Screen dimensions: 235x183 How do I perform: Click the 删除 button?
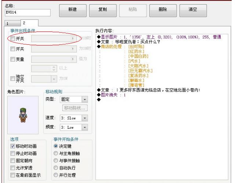[163, 10]
